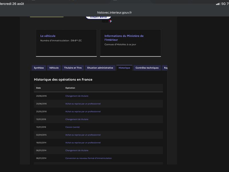Switch to the Véhicule tab
This screenshot has height=172, width=229.
coord(54,68)
